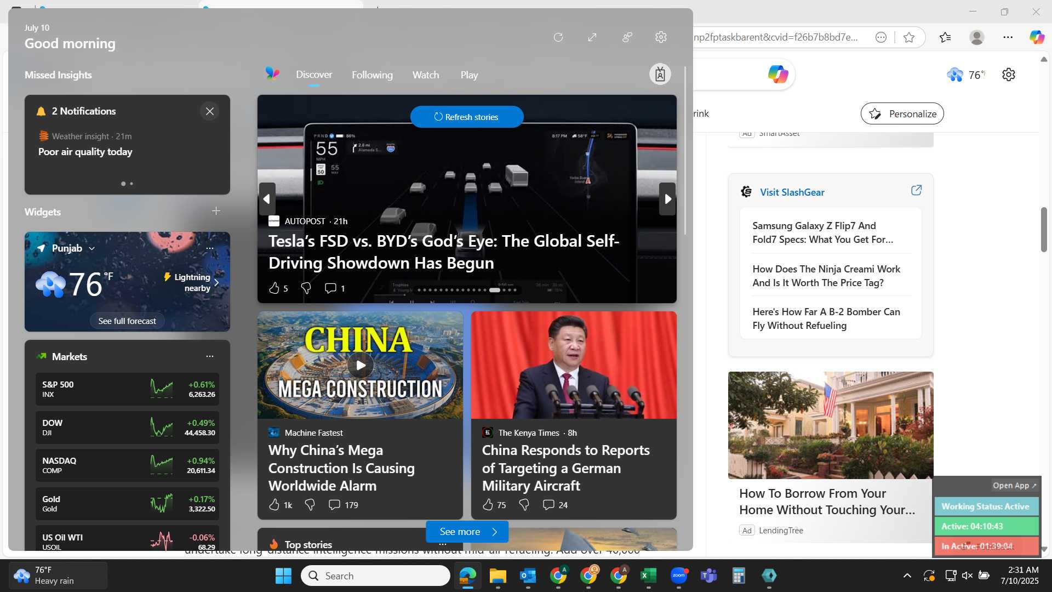
Task: Dismiss the 2 Notifications card
Action: point(210,111)
